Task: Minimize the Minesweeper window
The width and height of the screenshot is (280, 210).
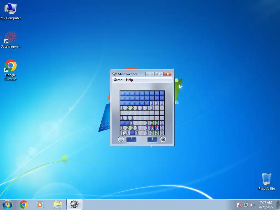Action: coord(150,74)
